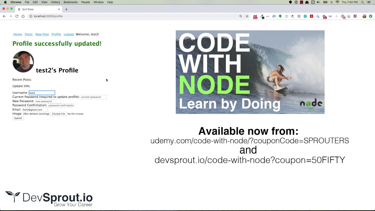Click the teal round 'm' extension icon

305,16
